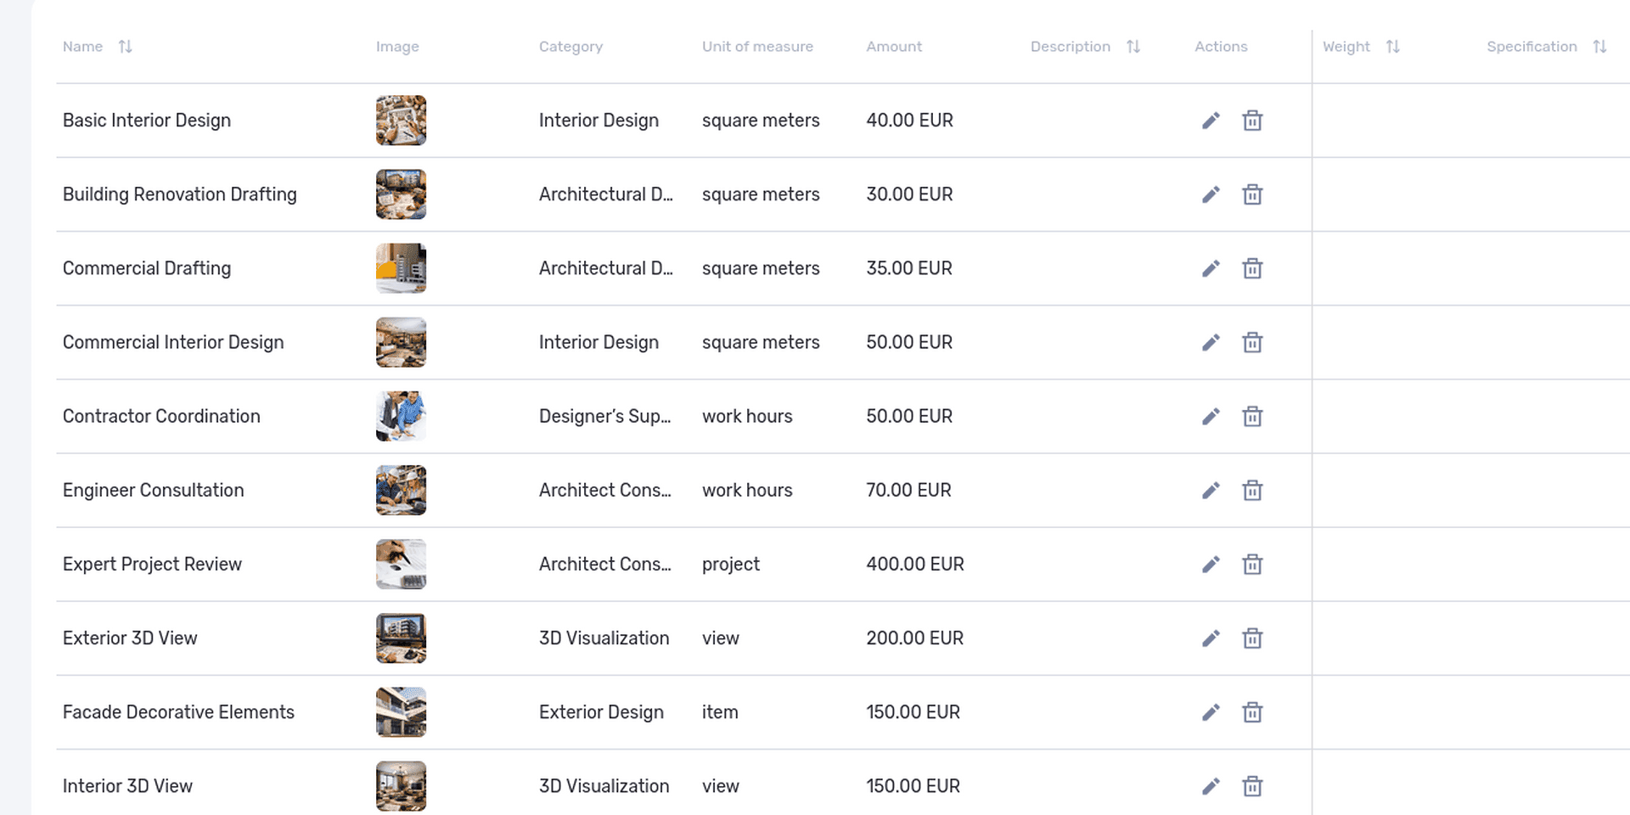
Task: Open Engineer Consultation thumbnail image
Action: click(401, 490)
